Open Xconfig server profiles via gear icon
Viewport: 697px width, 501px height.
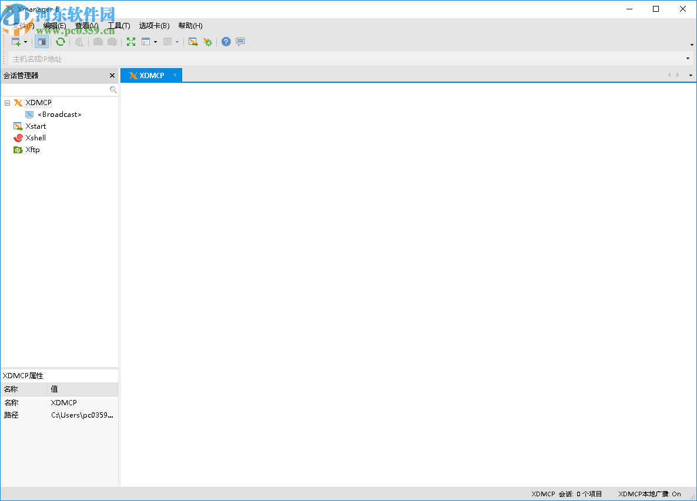point(207,42)
